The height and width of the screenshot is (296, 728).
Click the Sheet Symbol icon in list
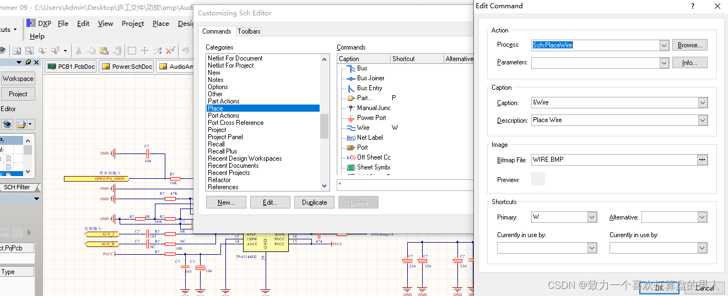coord(350,167)
